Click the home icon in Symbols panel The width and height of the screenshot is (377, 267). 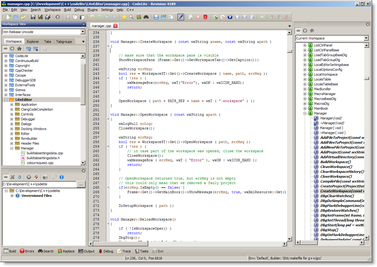point(312,31)
